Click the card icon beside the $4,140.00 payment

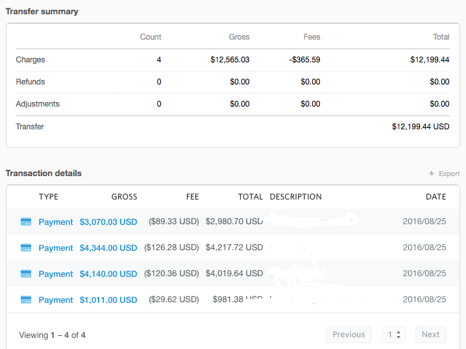pyautogui.click(x=26, y=274)
